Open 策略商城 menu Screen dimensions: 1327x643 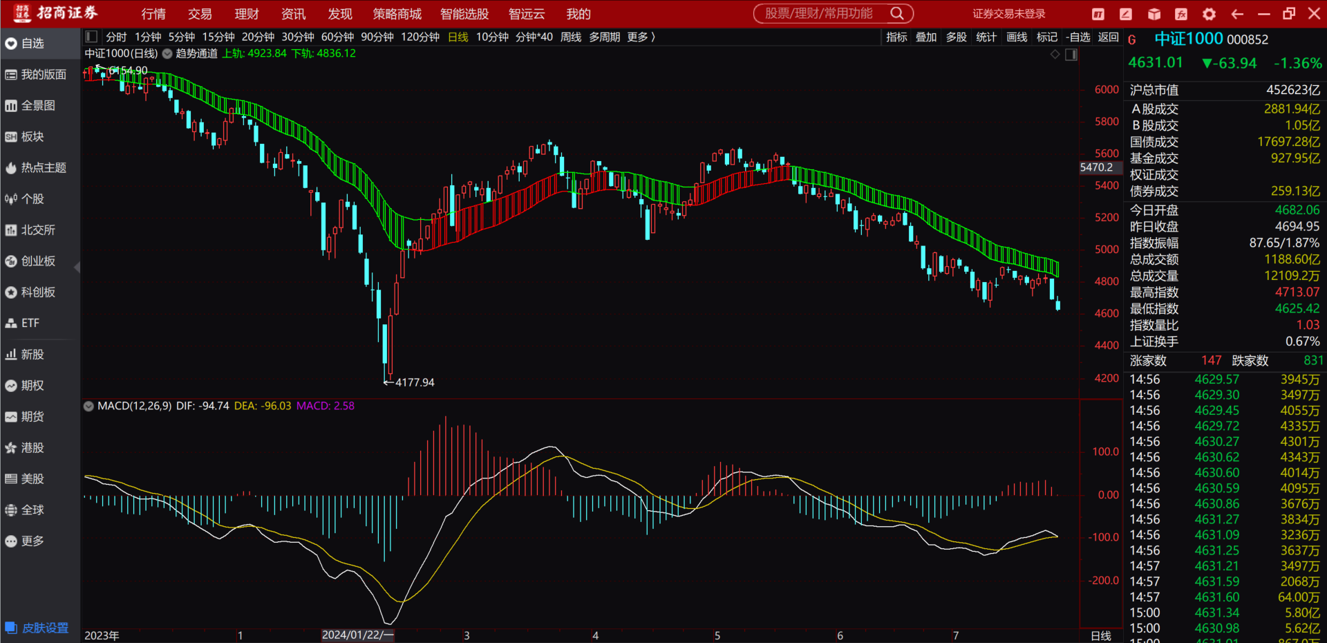click(397, 14)
